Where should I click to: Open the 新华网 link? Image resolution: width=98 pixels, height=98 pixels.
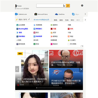(x=36, y=40)
